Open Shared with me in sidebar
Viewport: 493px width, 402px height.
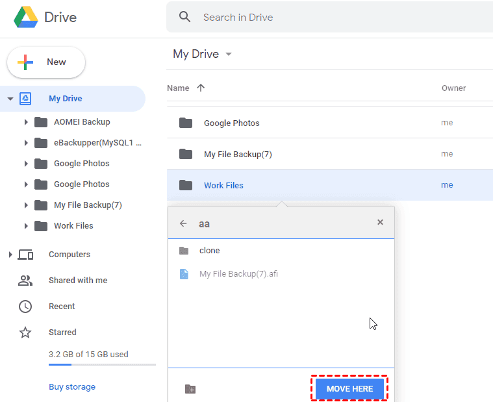tap(78, 281)
